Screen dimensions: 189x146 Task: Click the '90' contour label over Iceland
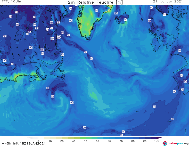tap(126, 19)
